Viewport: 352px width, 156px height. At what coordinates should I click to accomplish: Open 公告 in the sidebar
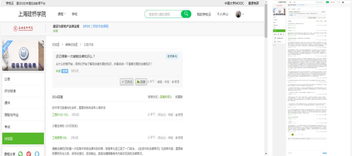tap(23, 79)
